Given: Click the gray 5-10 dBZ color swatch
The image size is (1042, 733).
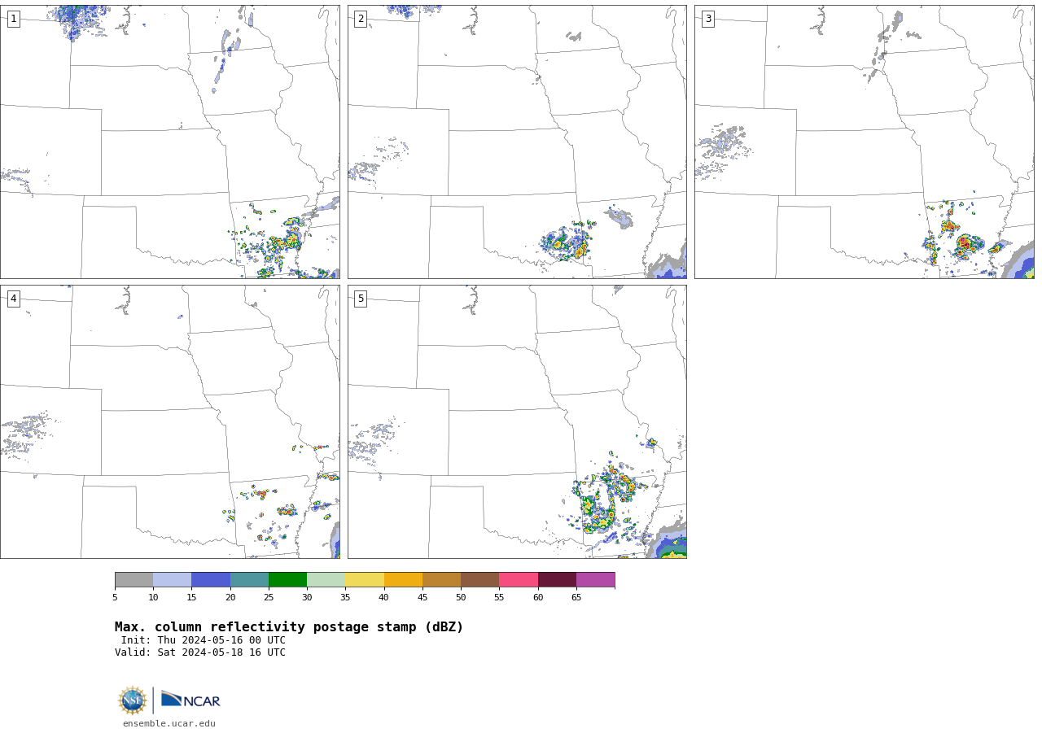Looking at the screenshot, I should point(134,579).
